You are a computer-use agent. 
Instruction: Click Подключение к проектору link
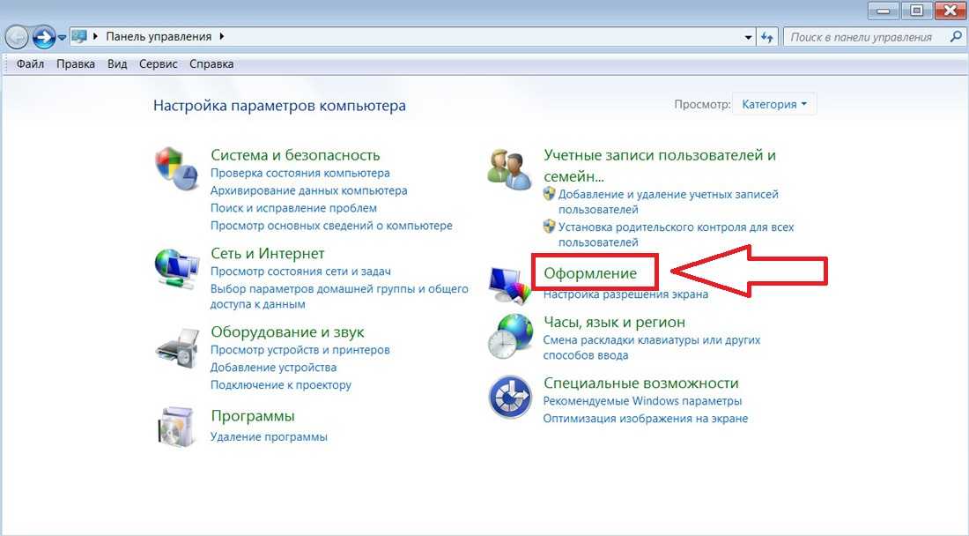280,384
